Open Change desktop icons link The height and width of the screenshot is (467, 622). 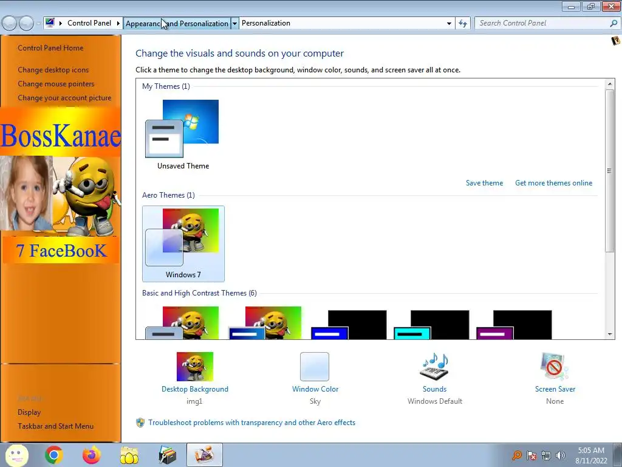(x=53, y=69)
